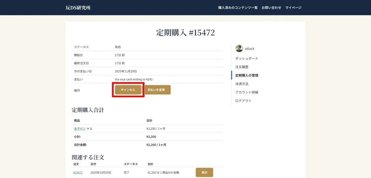Select ダッシュボード in the account sidebar

[x=246, y=58]
